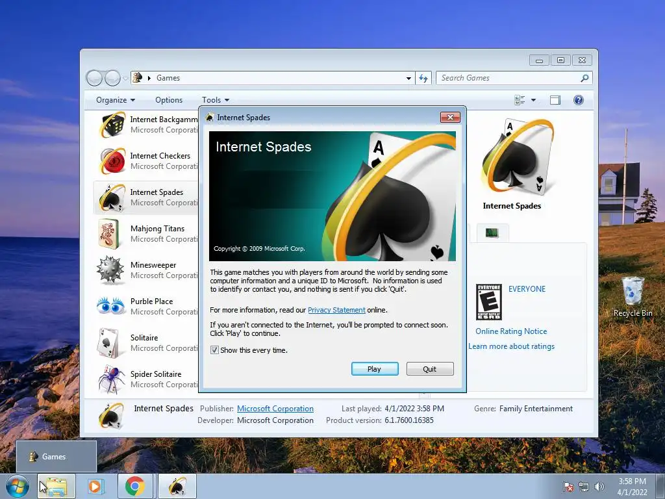
Task: Select the Minesweeper mine icon
Action: point(110,270)
